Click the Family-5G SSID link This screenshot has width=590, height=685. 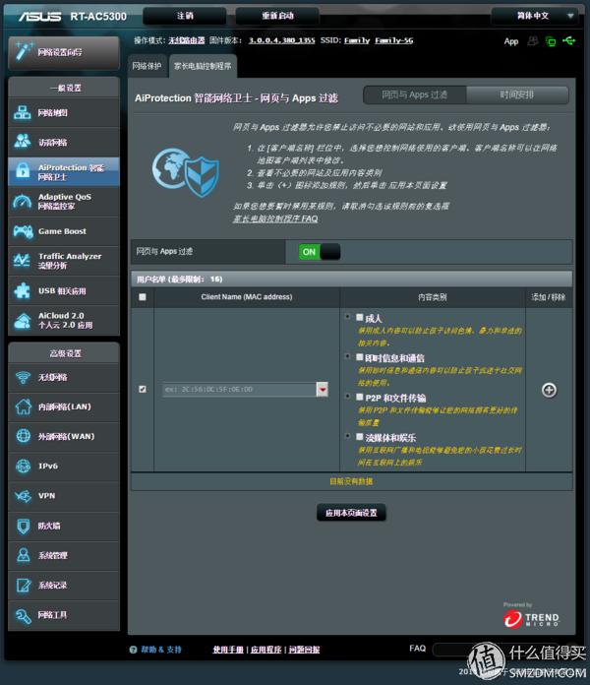pos(393,40)
